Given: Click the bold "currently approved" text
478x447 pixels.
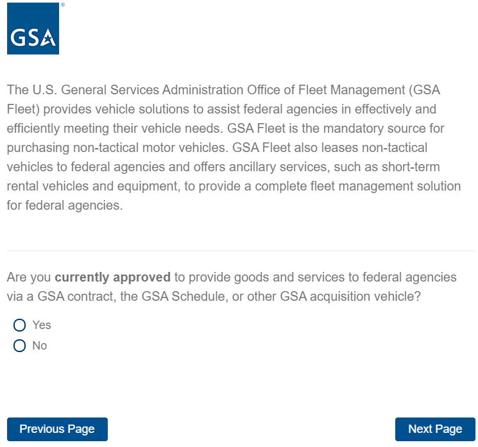Looking at the screenshot, I should 112,278.
